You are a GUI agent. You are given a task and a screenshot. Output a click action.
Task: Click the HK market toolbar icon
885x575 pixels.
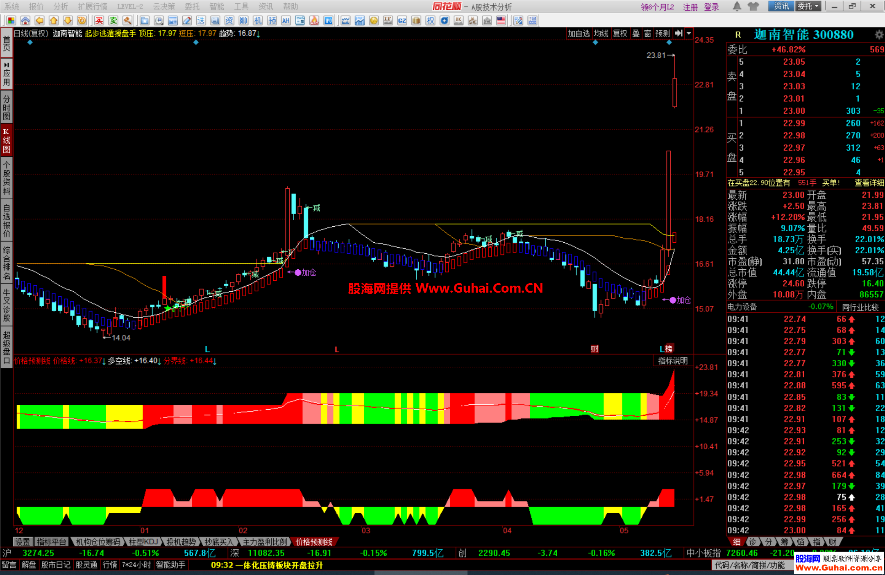tap(458, 20)
